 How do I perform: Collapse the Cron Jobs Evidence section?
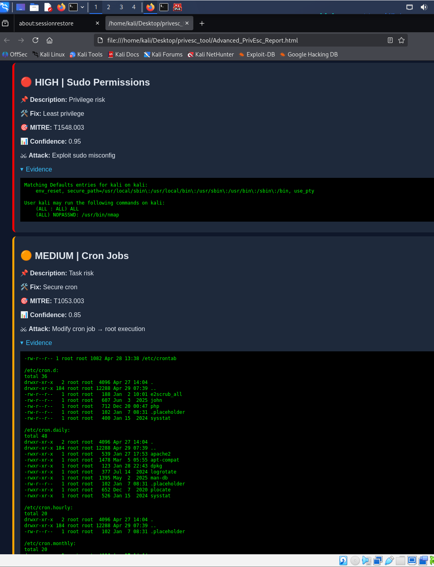pos(36,343)
